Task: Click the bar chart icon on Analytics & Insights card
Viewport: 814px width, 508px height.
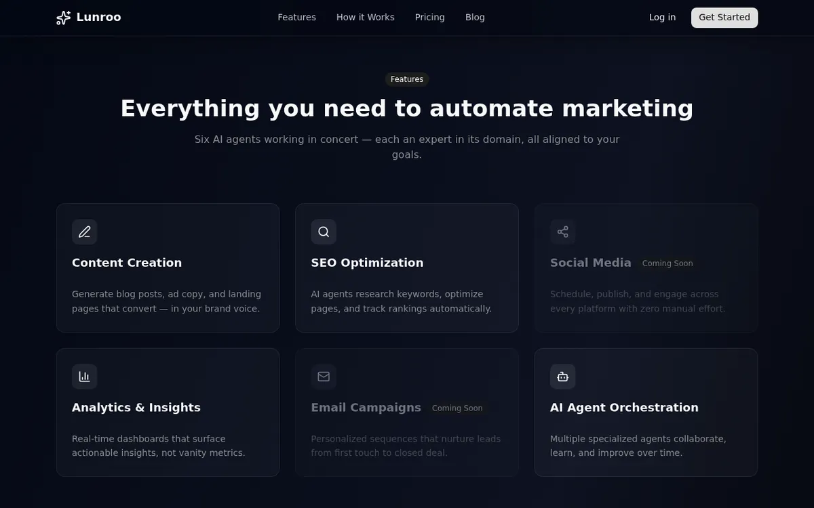Action: click(x=85, y=377)
